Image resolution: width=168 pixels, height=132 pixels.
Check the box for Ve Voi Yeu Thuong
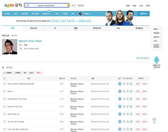coord(4,122)
